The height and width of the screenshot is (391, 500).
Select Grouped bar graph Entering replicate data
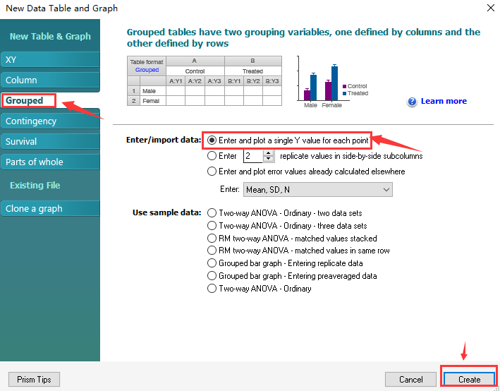point(212,263)
